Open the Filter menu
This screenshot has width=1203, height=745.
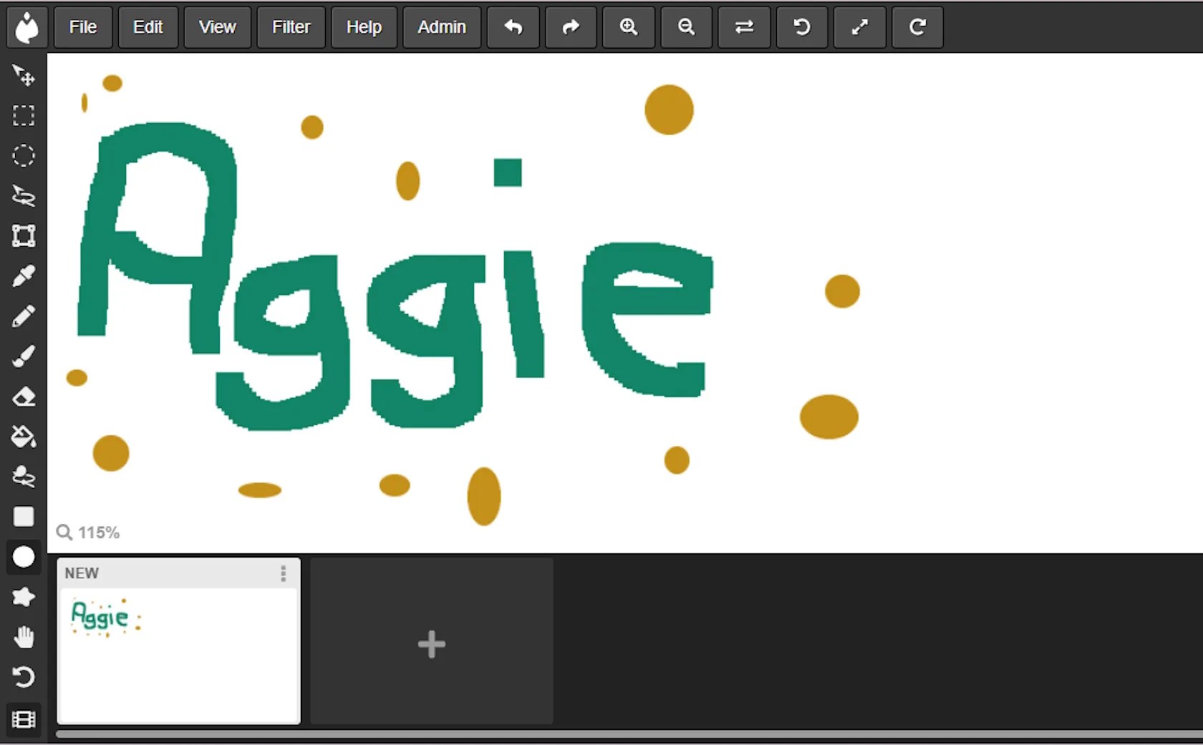pyautogui.click(x=290, y=27)
